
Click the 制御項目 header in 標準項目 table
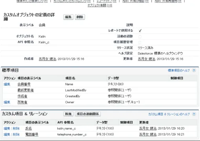[x=177, y=78]
